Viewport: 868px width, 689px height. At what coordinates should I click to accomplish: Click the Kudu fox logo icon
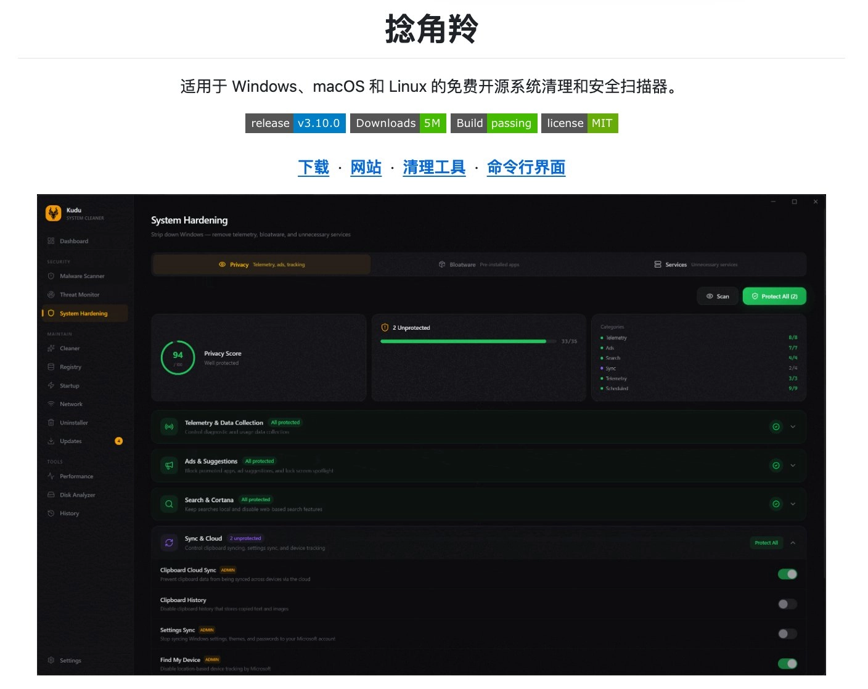pos(54,213)
